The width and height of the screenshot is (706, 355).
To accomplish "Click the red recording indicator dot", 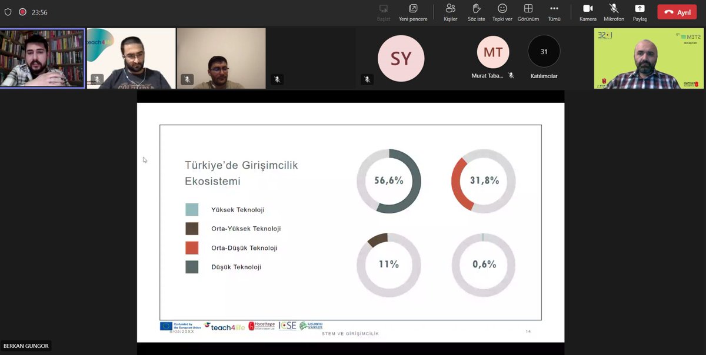I will [22, 11].
